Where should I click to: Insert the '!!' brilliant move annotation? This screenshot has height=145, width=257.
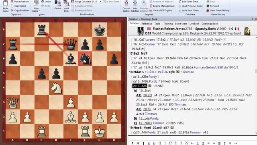click(x=159, y=143)
